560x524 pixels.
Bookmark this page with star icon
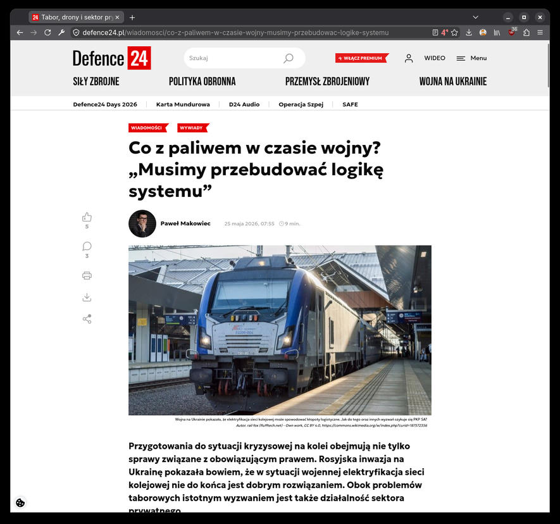454,32
